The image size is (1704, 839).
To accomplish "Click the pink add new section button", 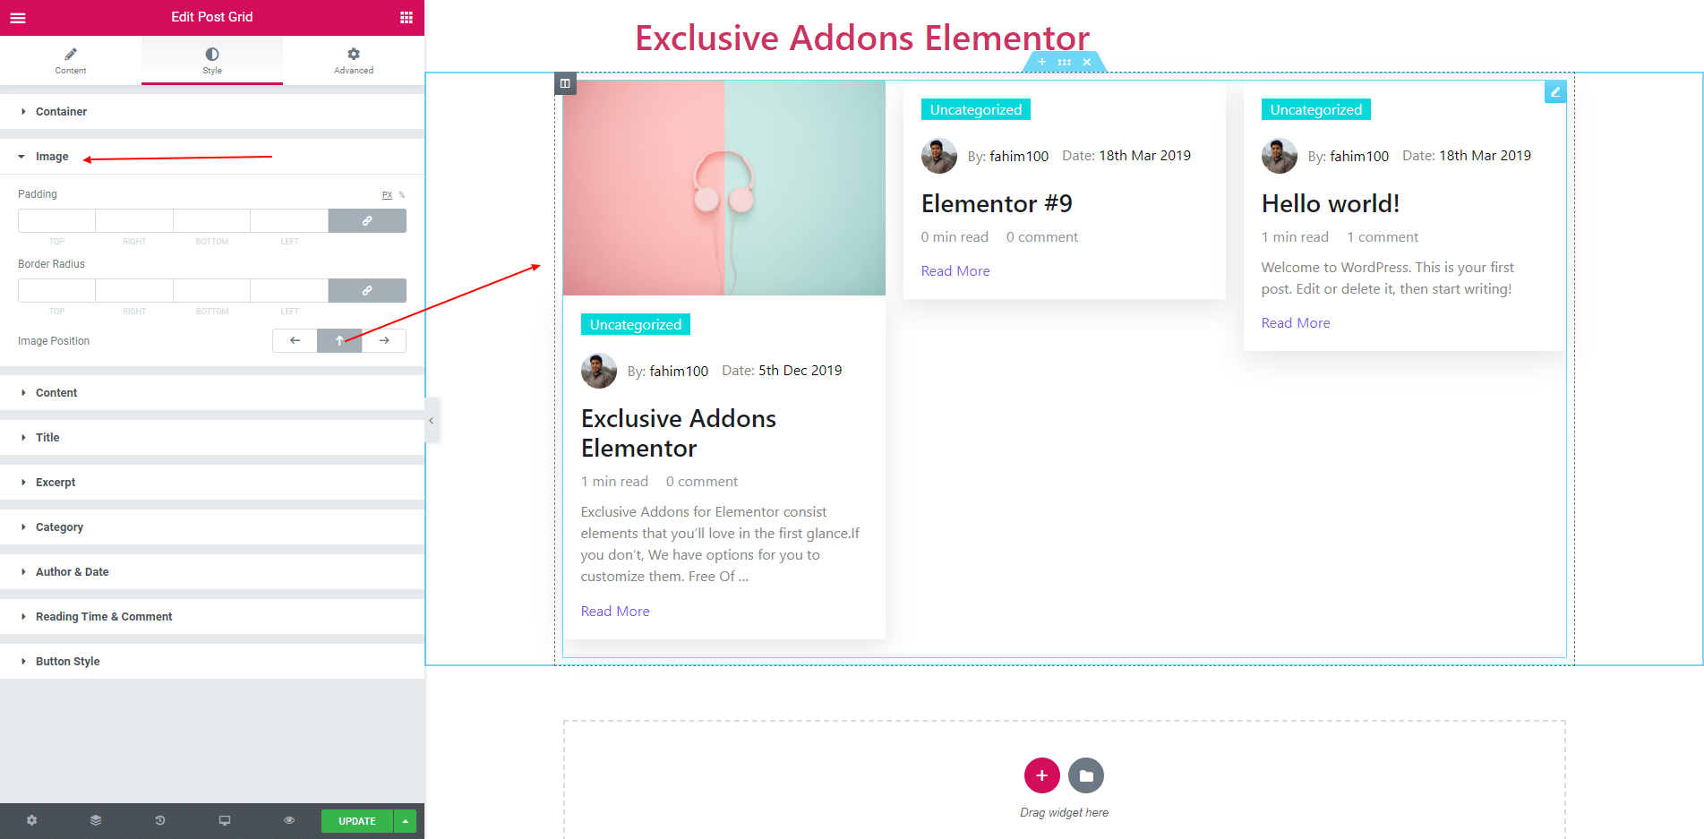I will pyautogui.click(x=1042, y=775).
